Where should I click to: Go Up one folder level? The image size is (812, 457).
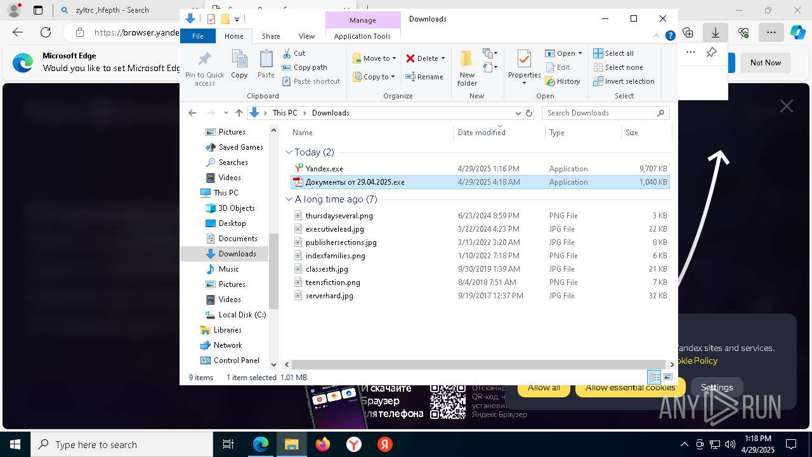(x=239, y=113)
